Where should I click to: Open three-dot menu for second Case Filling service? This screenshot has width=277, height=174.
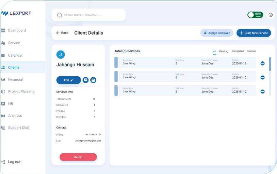[262, 77]
